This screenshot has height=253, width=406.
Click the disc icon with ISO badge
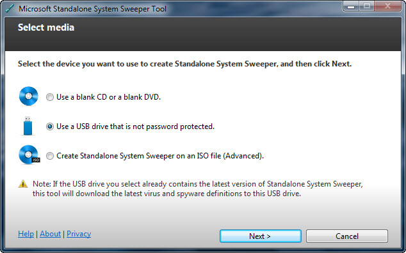coord(29,155)
